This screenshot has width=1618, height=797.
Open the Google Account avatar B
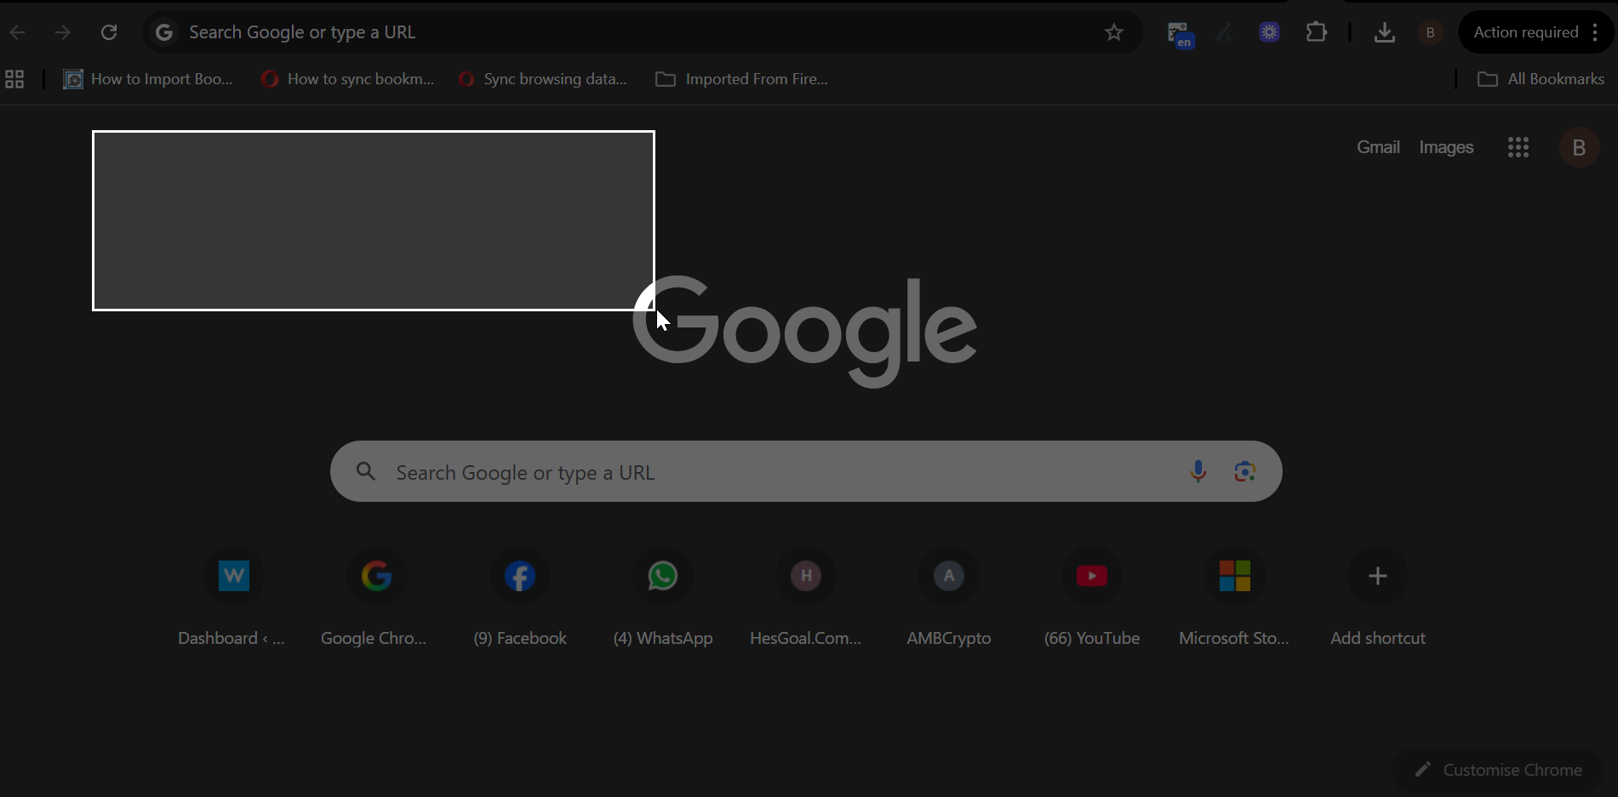point(1579,147)
